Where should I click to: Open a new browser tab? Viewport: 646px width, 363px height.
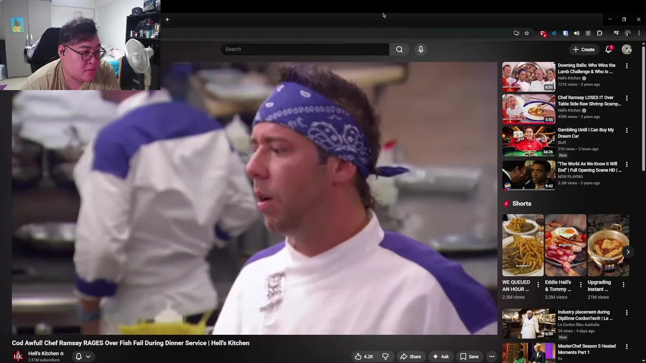[167, 20]
